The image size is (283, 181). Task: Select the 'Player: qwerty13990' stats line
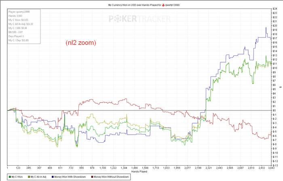(19, 12)
